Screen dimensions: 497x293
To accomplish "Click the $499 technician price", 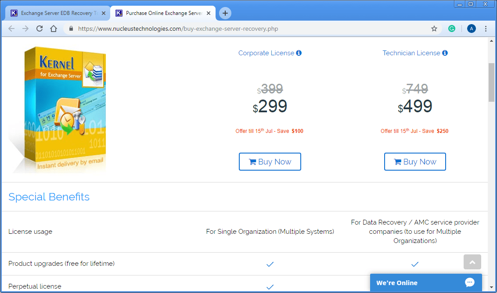I will tap(415, 106).
